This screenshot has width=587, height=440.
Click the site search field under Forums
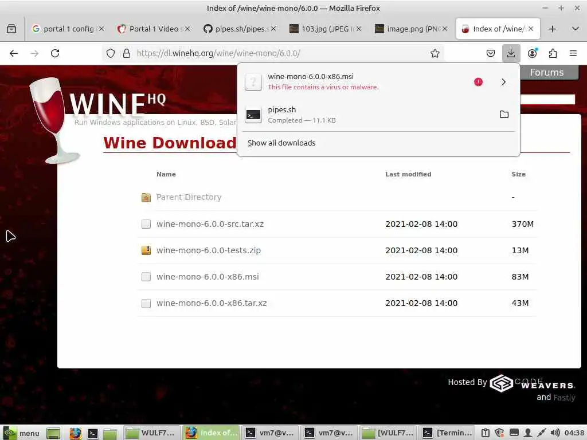coord(547,99)
